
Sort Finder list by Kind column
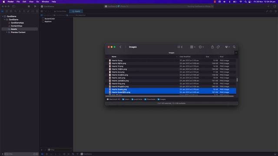pos(222,57)
